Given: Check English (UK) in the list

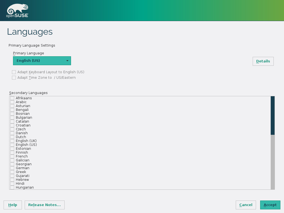Looking at the screenshot, I should (x=12, y=141).
